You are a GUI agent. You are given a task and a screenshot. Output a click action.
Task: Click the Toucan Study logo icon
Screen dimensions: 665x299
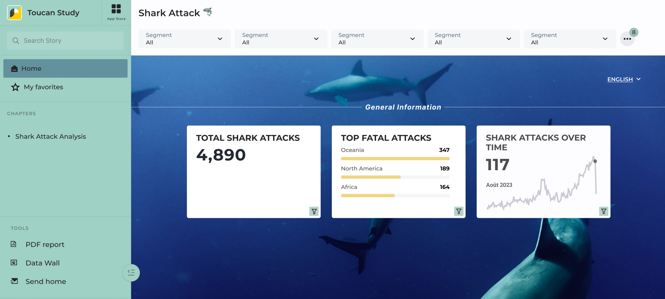tap(15, 13)
